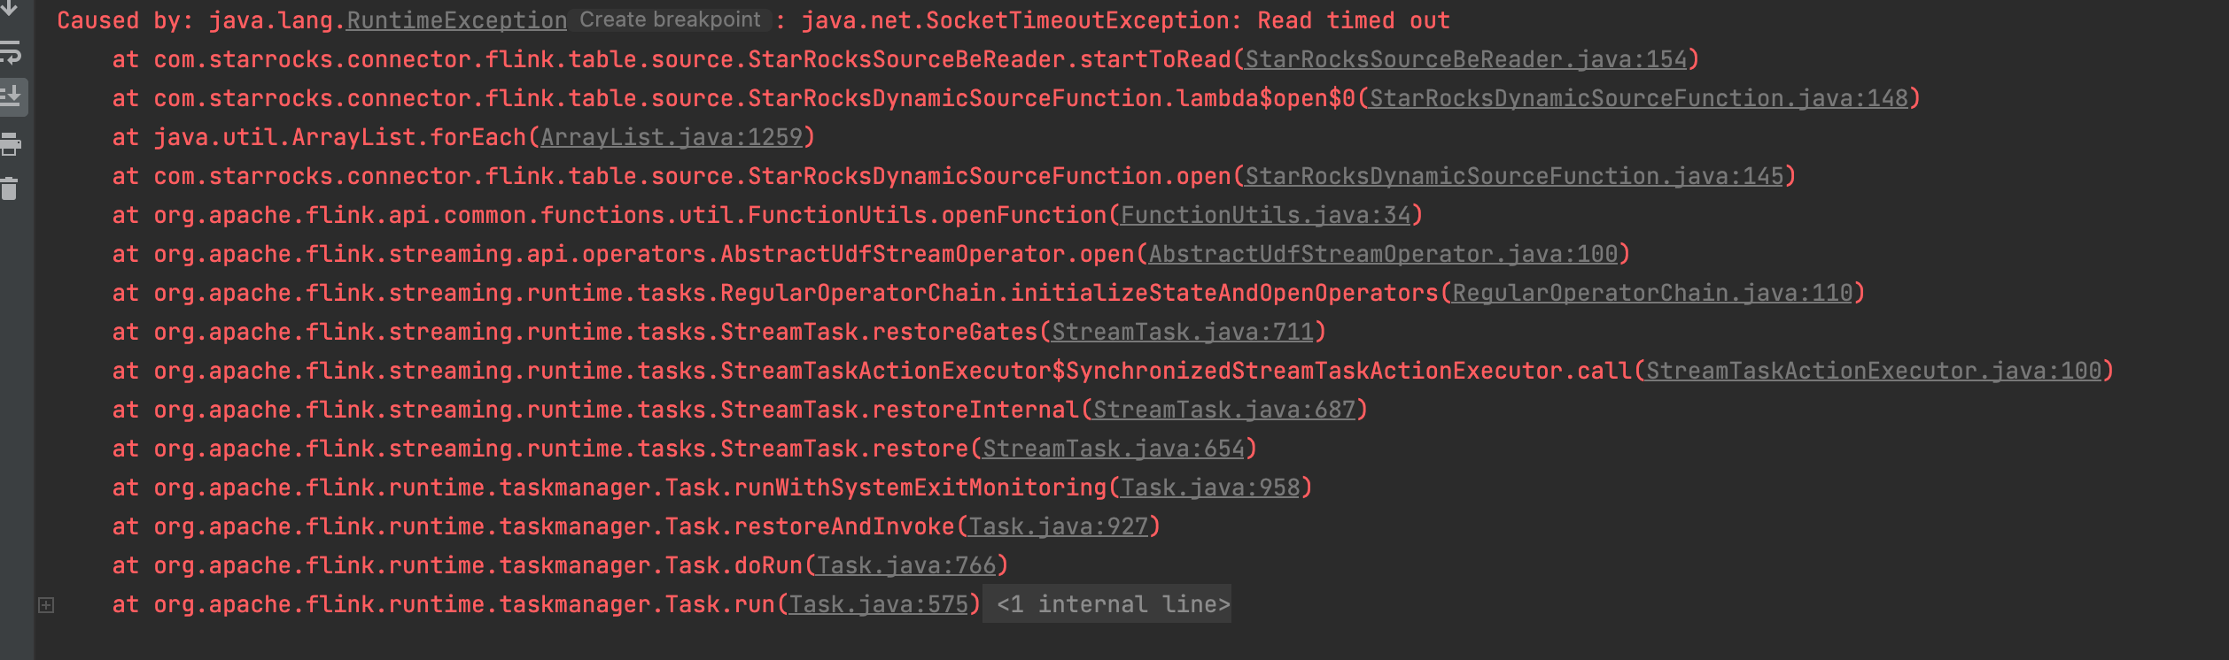Screen dimensions: 2229x660
Task: Open Task.java:958 link
Action: pos(1210,487)
